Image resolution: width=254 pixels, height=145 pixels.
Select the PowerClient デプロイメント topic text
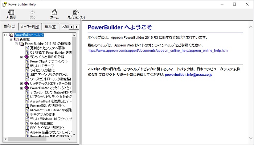[x=49, y=61]
